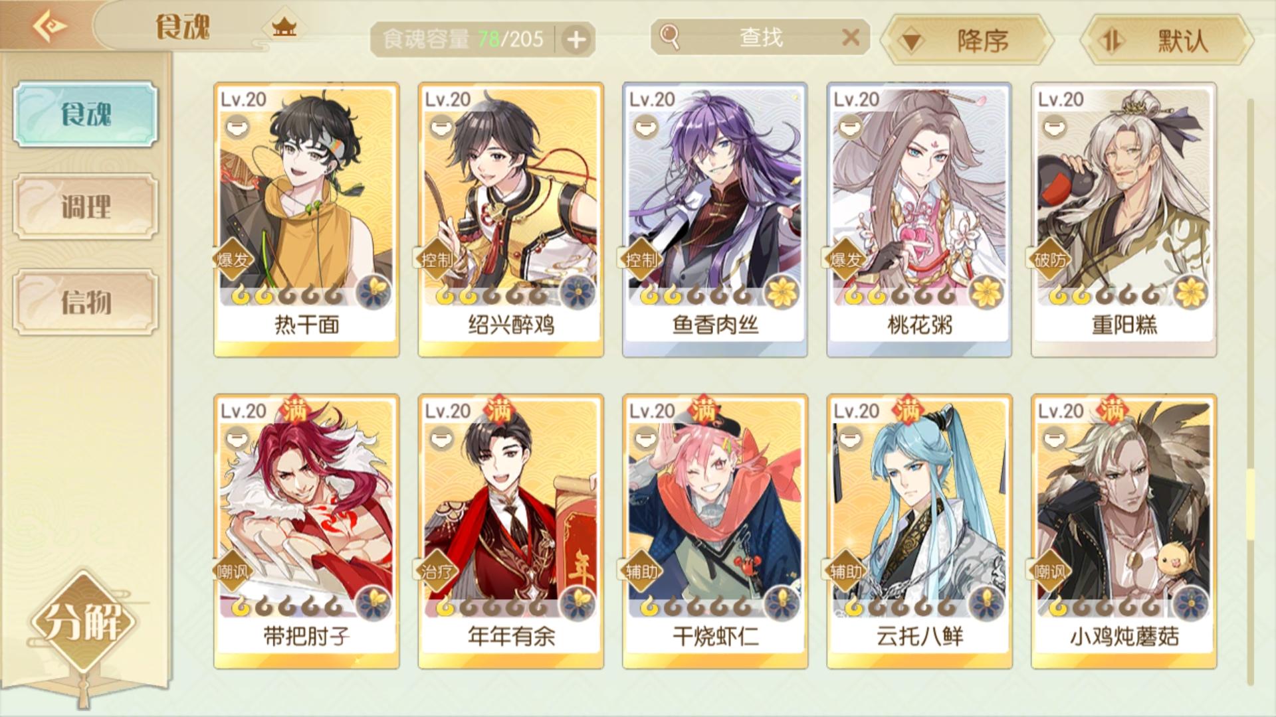Click the 爆发 role badge on 热干面
1276x717 pixels.
(x=232, y=260)
